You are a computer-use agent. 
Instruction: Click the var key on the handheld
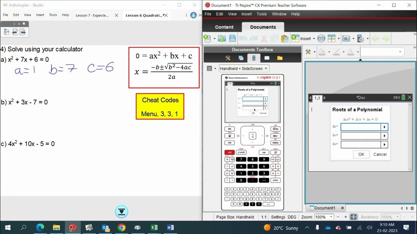[x=264, y=152]
